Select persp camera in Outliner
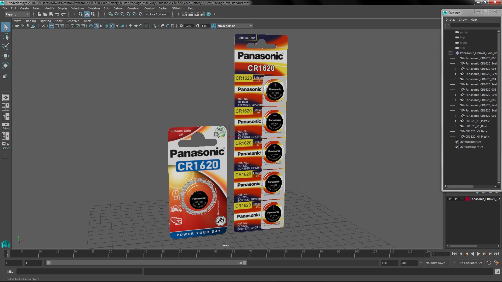This screenshot has width=502, height=282. [x=464, y=32]
